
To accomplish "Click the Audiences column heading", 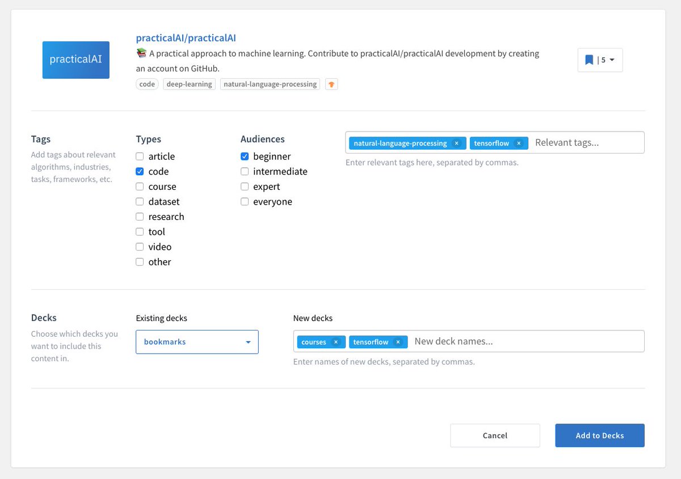I will click(263, 139).
